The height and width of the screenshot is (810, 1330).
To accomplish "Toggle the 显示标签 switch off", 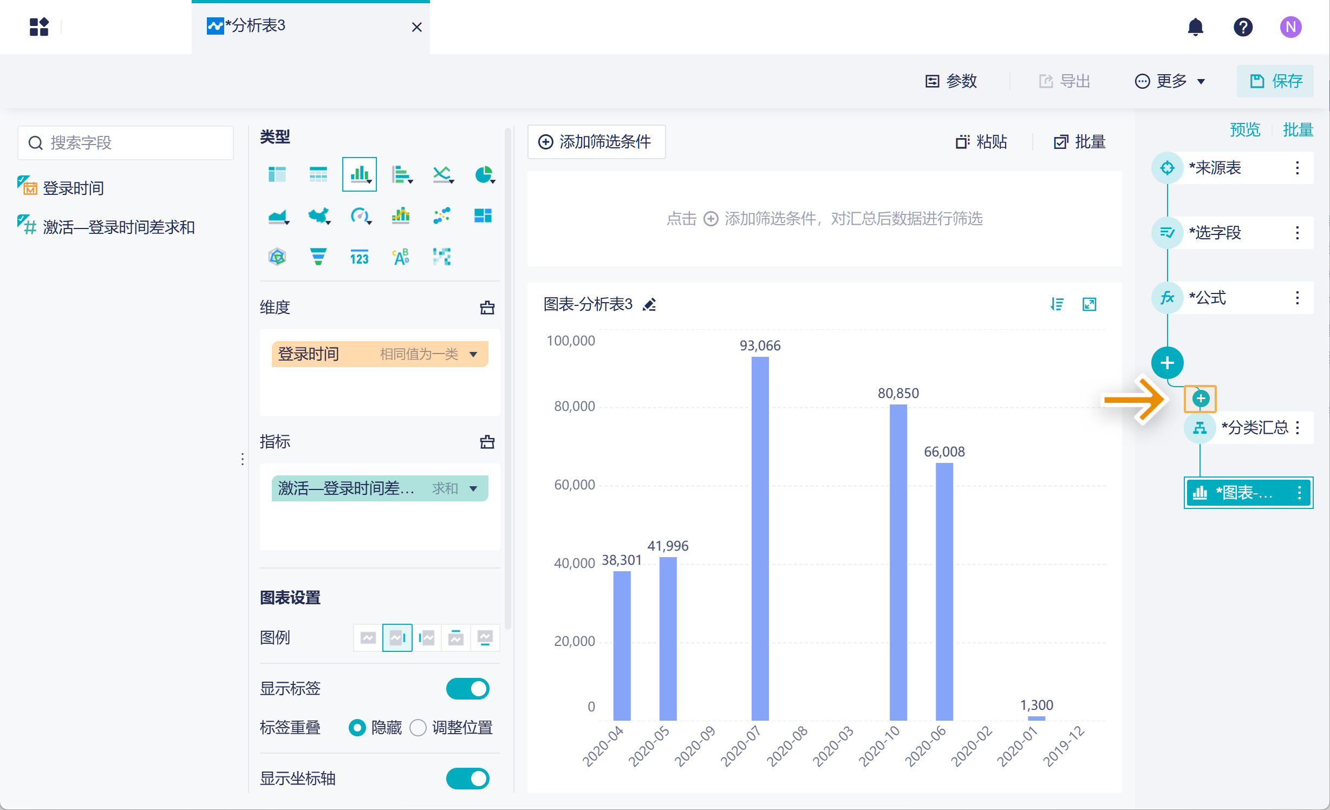I will [x=467, y=689].
